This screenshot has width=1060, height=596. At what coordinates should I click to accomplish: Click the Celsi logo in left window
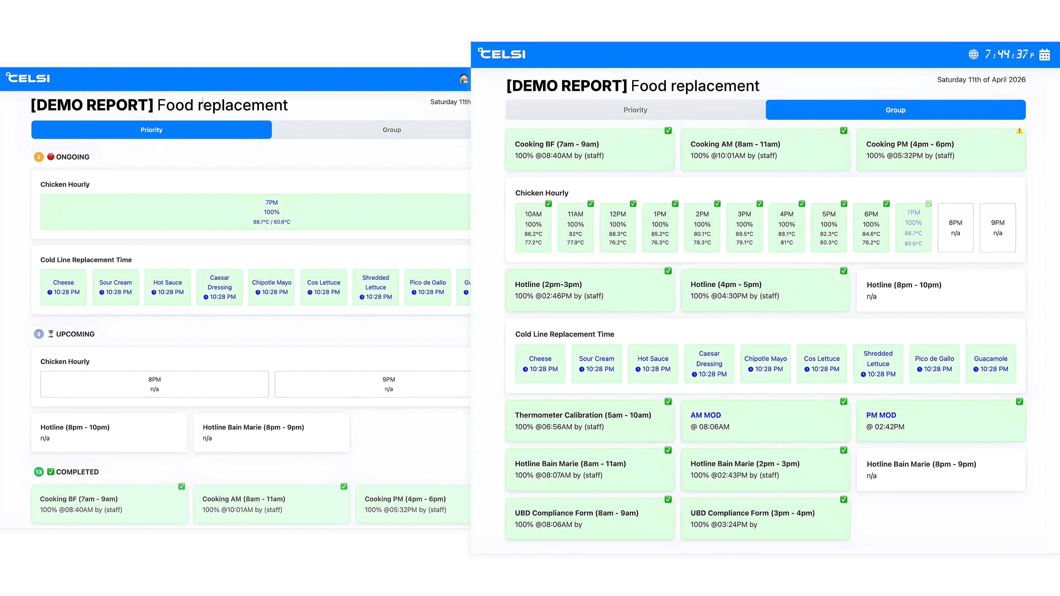(28, 77)
